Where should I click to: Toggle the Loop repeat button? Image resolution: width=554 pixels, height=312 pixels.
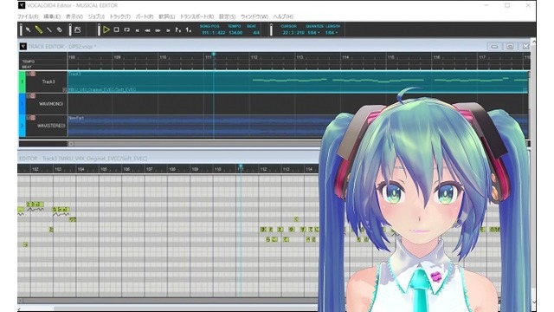(x=127, y=30)
